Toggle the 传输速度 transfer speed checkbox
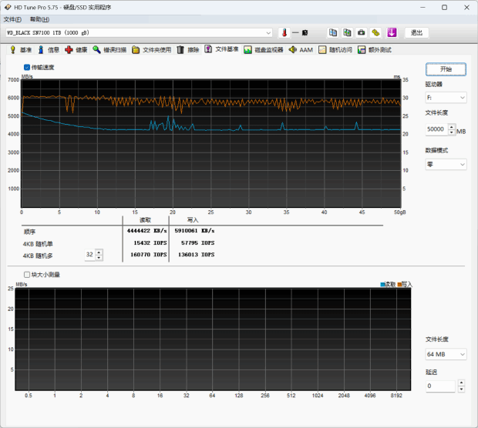Image resolution: width=478 pixels, height=428 pixels. point(27,67)
